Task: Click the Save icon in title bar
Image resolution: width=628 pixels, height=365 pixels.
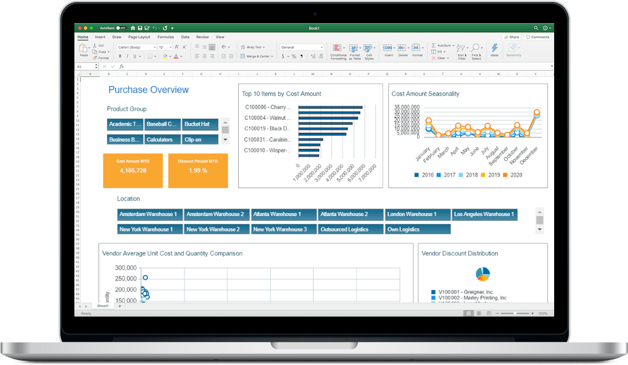Action: pos(140,28)
